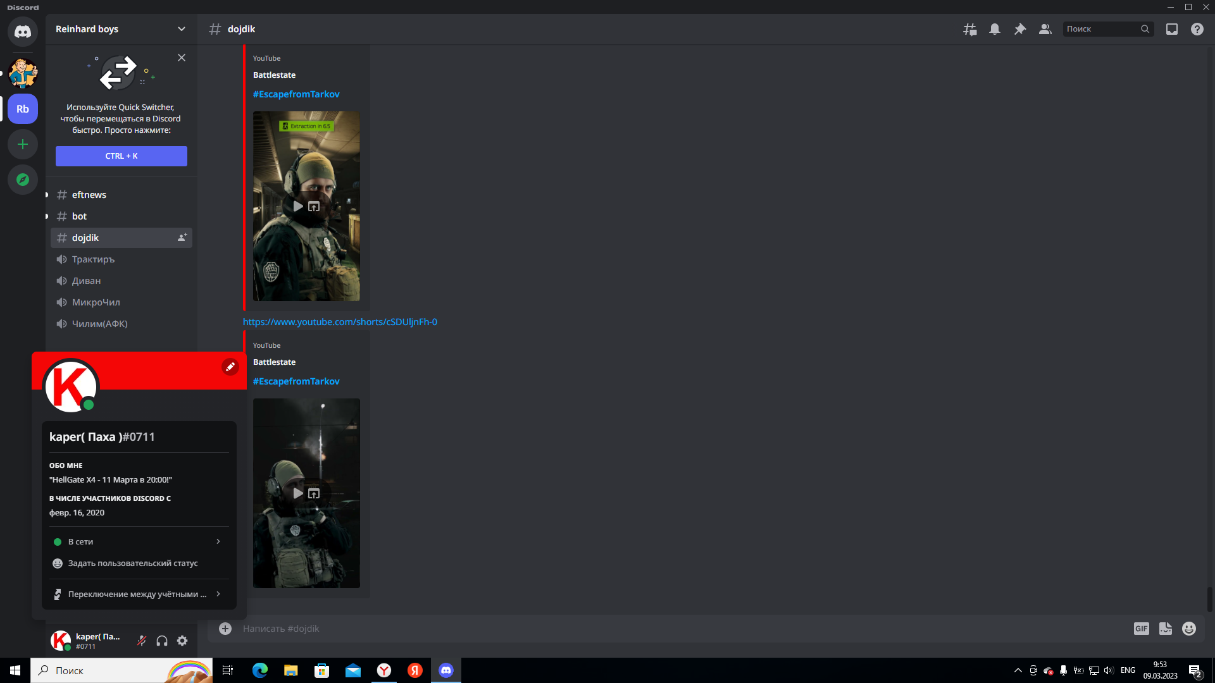Open first video in browser icon

[314, 206]
